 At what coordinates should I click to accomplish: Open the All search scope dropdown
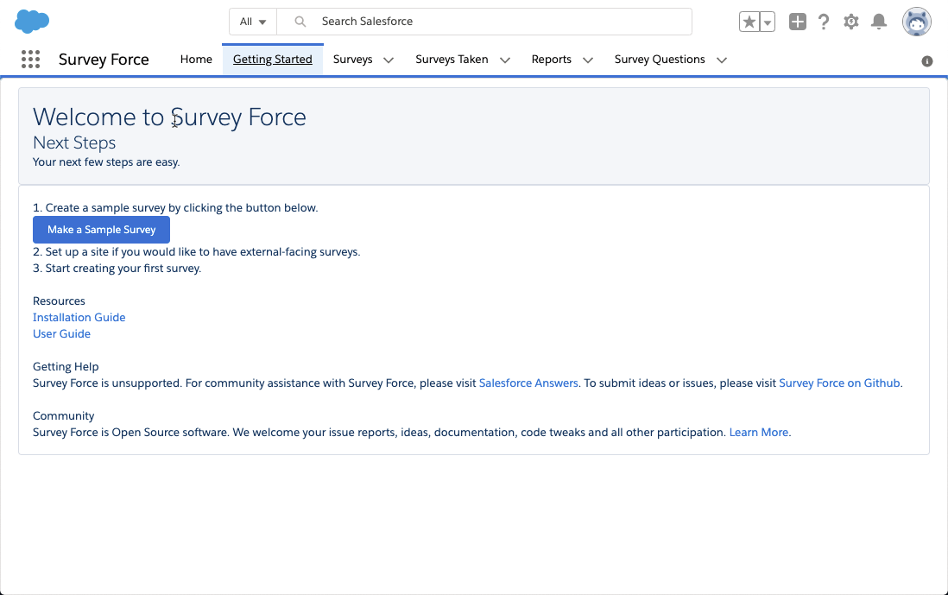(253, 22)
